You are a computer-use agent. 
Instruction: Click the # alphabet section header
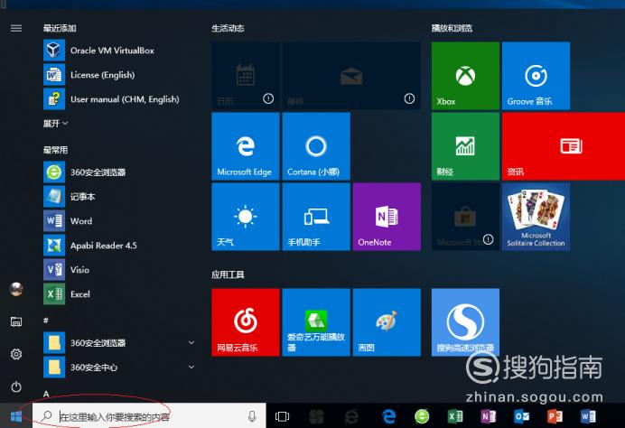(46, 321)
